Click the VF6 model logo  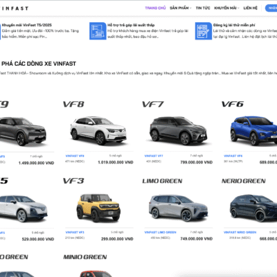coord(233,105)
